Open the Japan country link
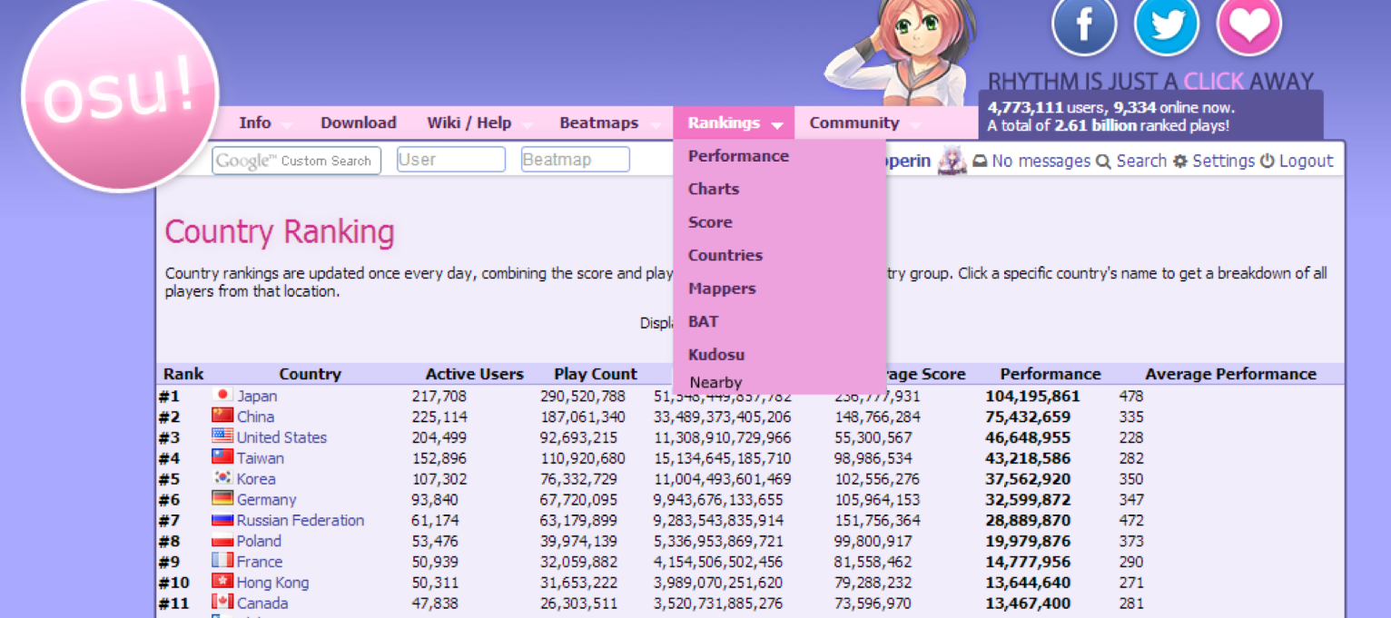1391x618 pixels. (x=257, y=396)
